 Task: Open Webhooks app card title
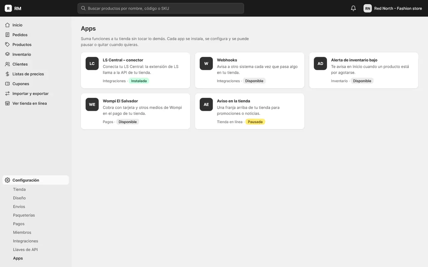point(227,60)
